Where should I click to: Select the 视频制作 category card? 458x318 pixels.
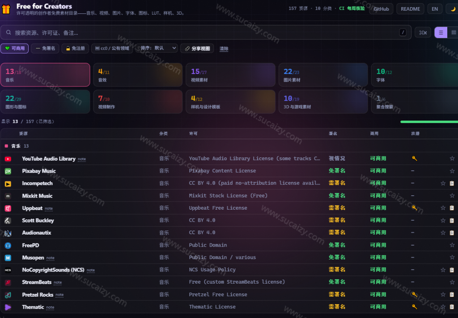(x=138, y=102)
